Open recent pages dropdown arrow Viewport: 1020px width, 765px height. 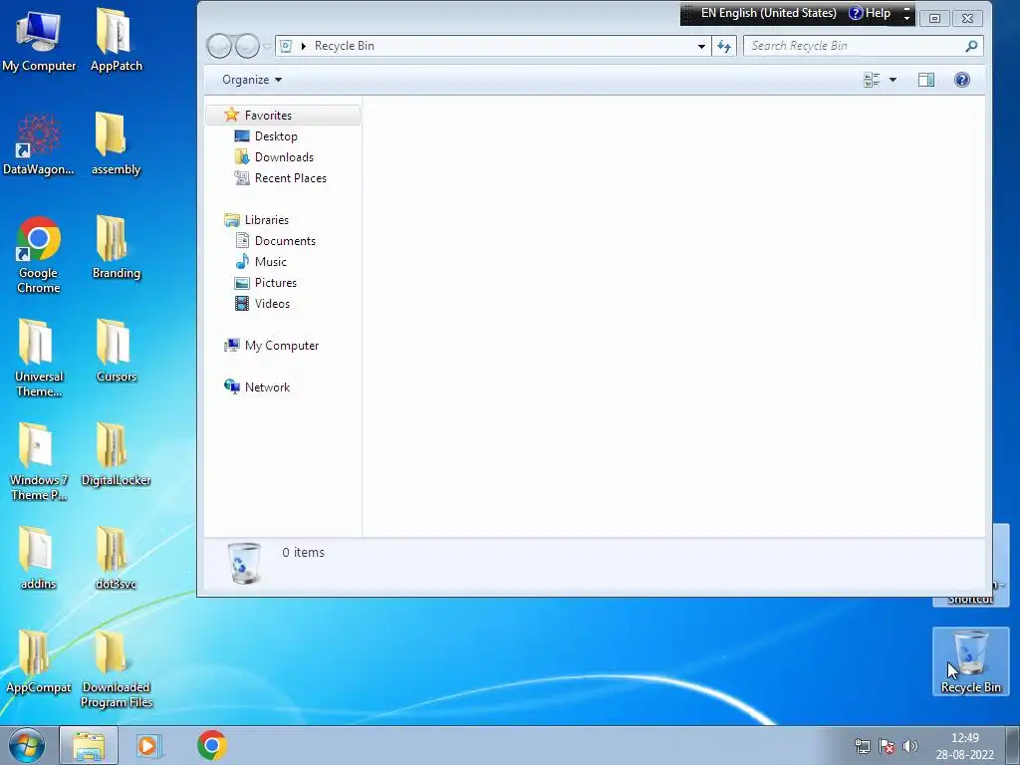pos(267,46)
